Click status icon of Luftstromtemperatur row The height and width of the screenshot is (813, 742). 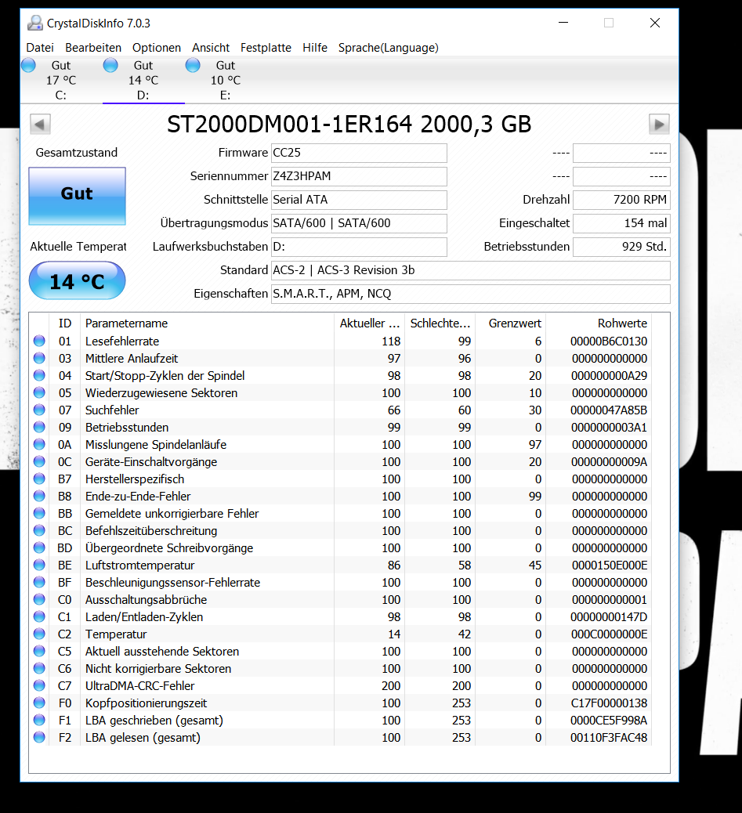39,565
